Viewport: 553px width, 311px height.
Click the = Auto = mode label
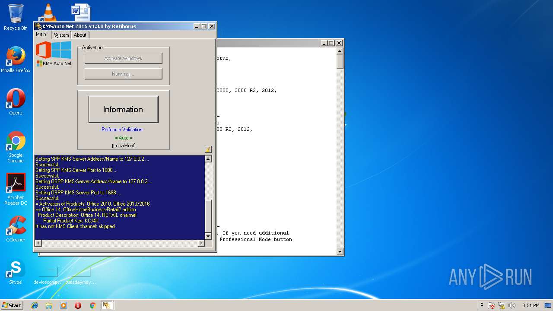(124, 138)
